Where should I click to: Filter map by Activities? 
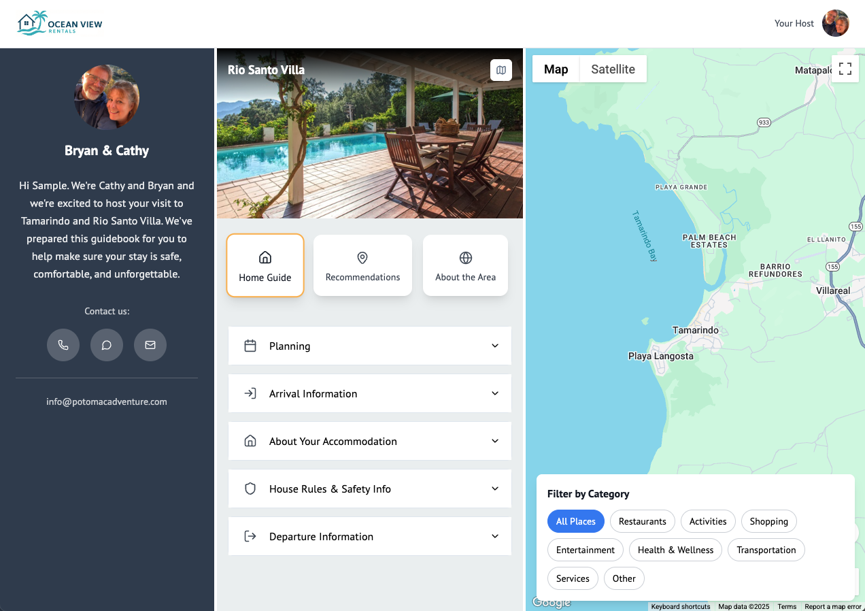point(708,521)
